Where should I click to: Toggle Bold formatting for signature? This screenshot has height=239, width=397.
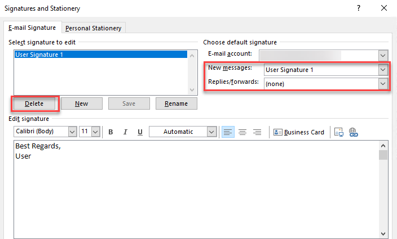click(111, 132)
